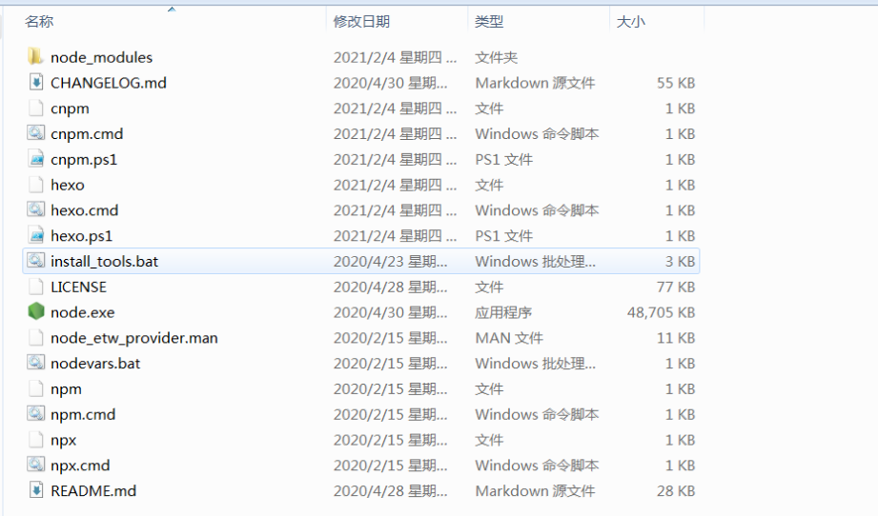This screenshot has width=878, height=516.
Task: Click the install_tools.bat batch icon
Action: tap(36, 261)
